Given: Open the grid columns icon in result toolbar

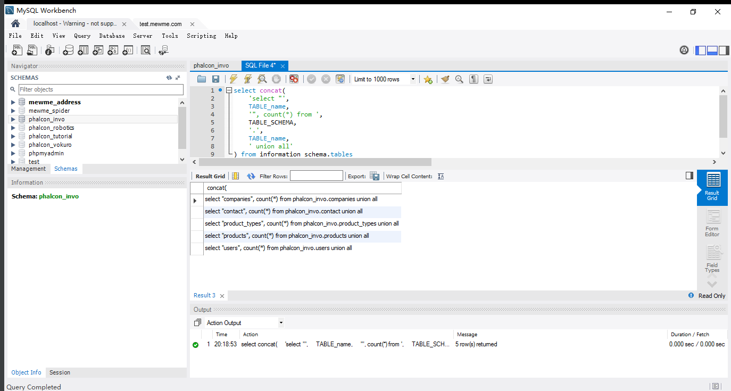Looking at the screenshot, I should click(x=236, y=176).
